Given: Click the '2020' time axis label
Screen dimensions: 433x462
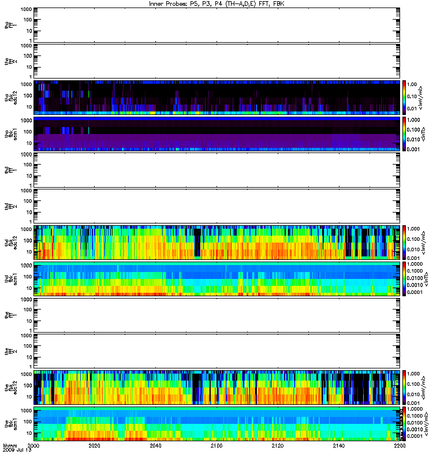Looking at the screenshot, I should pyautogui.click(x=94, y=445).
